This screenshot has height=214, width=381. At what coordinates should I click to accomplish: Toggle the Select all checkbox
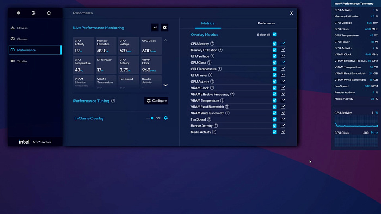274,34
